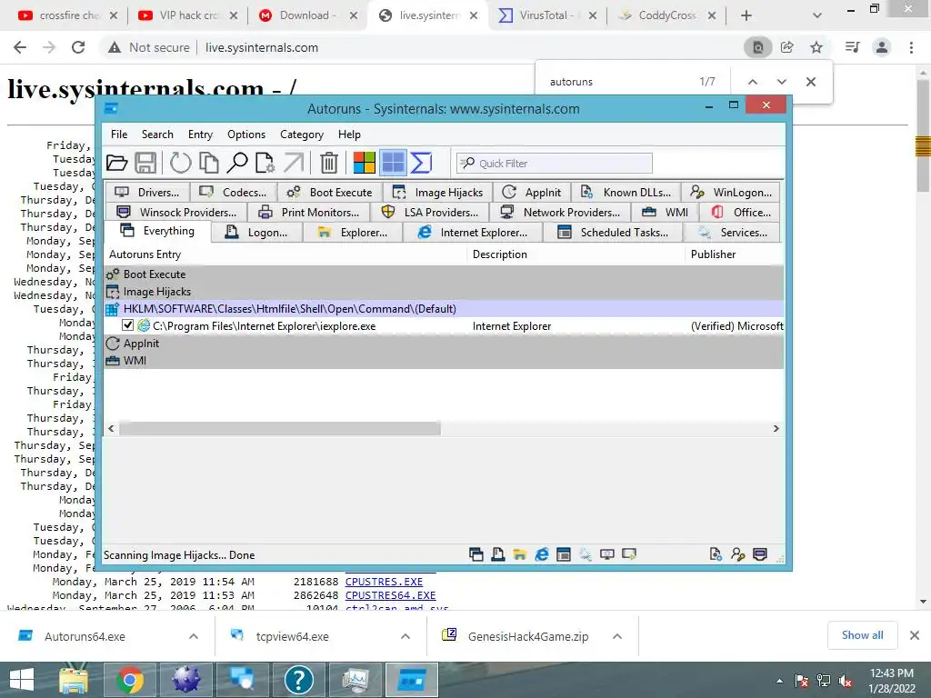This screenshot has width=931, height=698.
Task: Switch to the Office tab
Action: 740,213
